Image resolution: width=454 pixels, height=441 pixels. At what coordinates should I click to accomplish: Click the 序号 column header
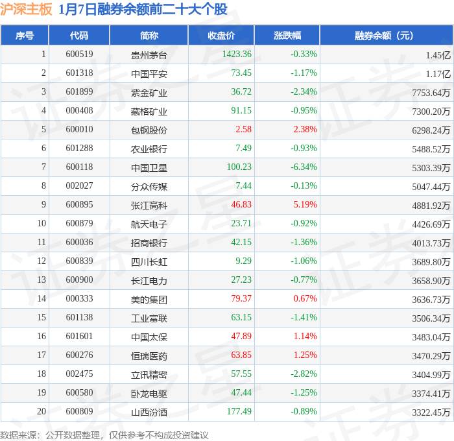25,35
